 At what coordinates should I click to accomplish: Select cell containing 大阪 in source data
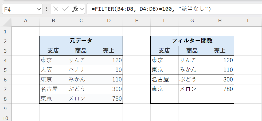[x=53, y=70]
